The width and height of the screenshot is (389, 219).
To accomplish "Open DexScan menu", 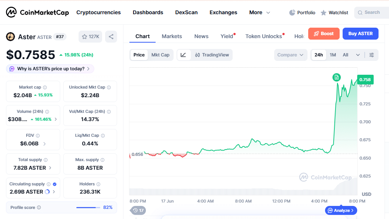I will point(186,12).
